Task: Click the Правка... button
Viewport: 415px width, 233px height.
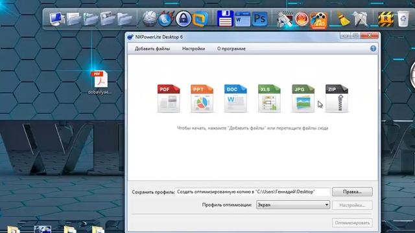Action: (352, 192)
